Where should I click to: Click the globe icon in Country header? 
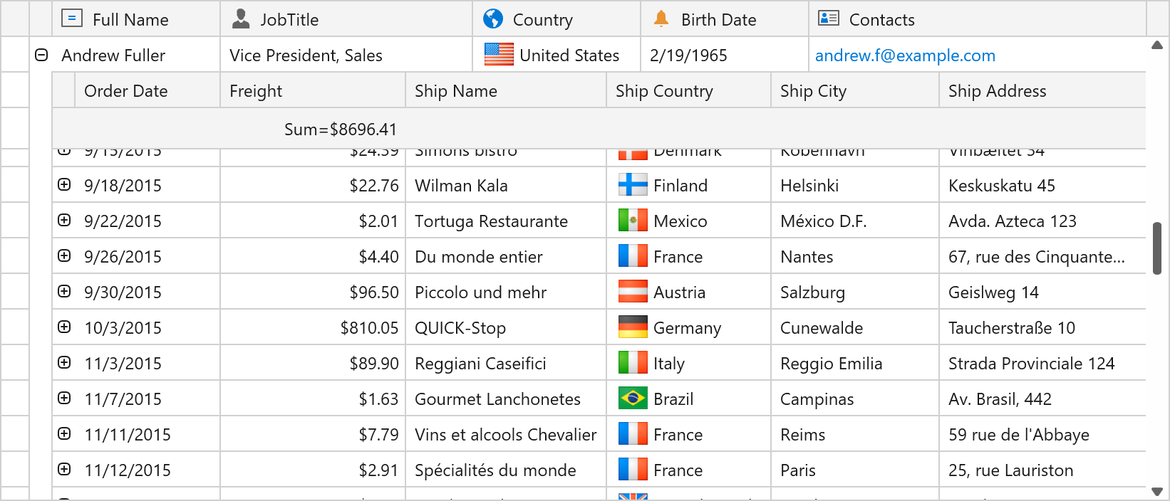(x=493, y=19)
